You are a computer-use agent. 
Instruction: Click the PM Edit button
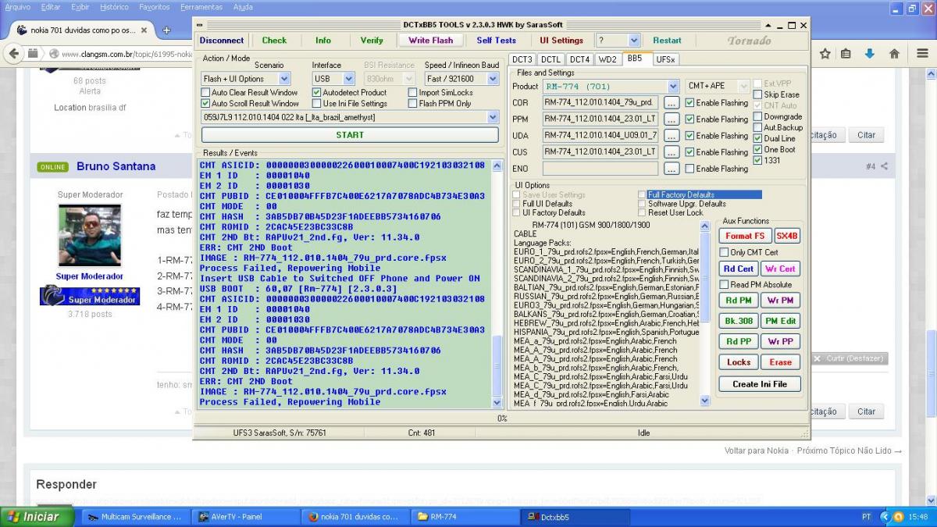(x=781, y=321)
